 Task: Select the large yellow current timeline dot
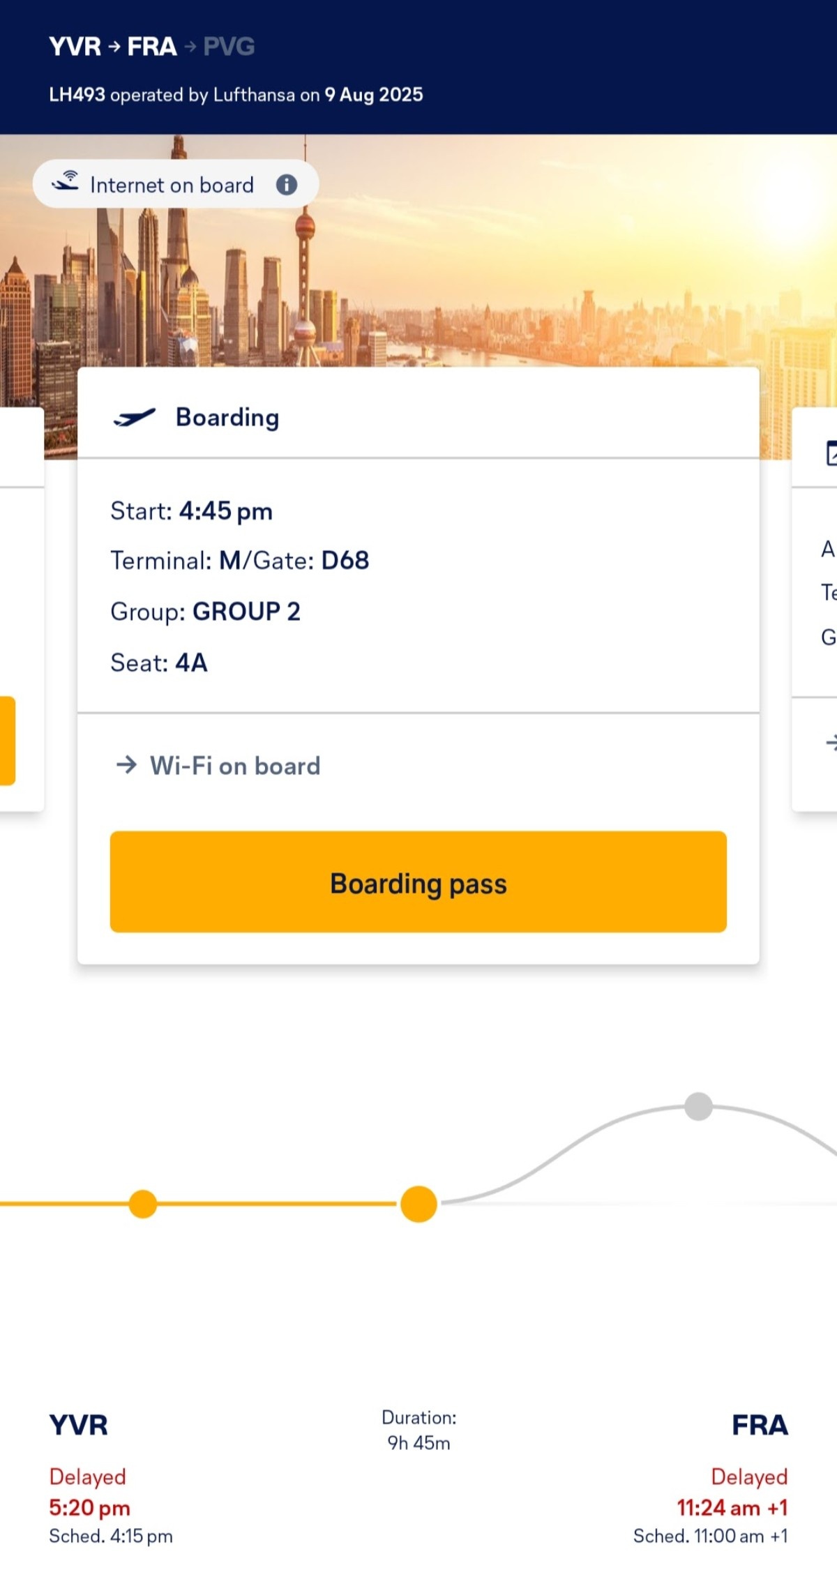[418, 1204]
